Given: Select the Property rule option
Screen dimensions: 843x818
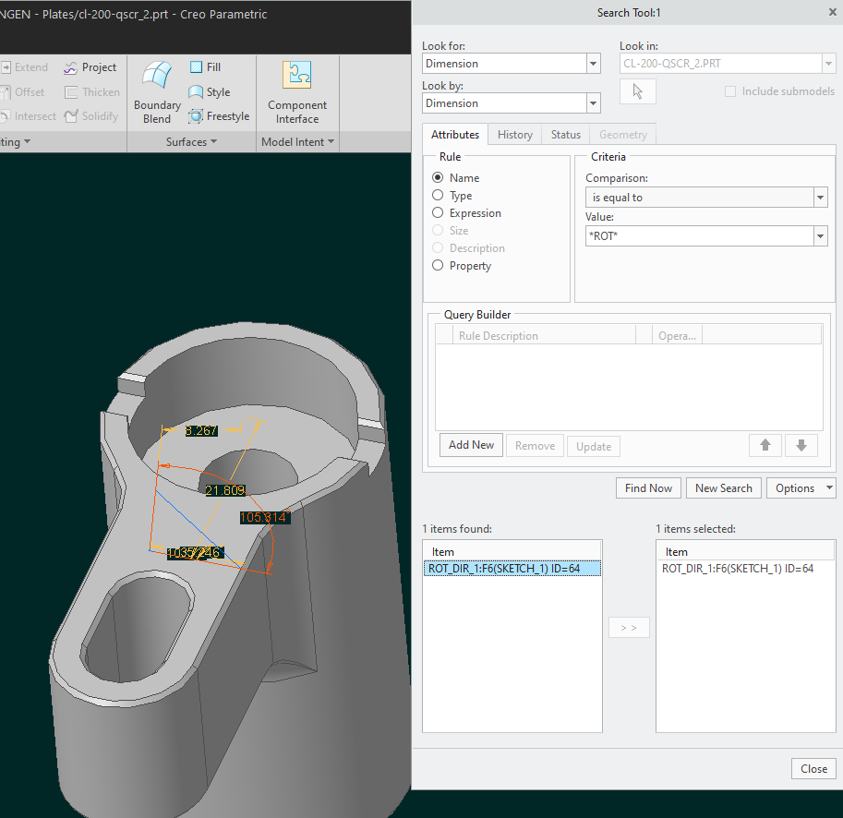Looking at the screenshot, I should point(438,265).
